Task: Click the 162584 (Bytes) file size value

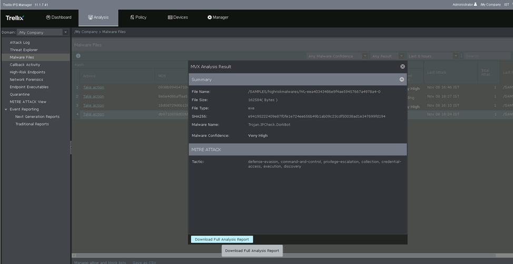Action: 263,100
